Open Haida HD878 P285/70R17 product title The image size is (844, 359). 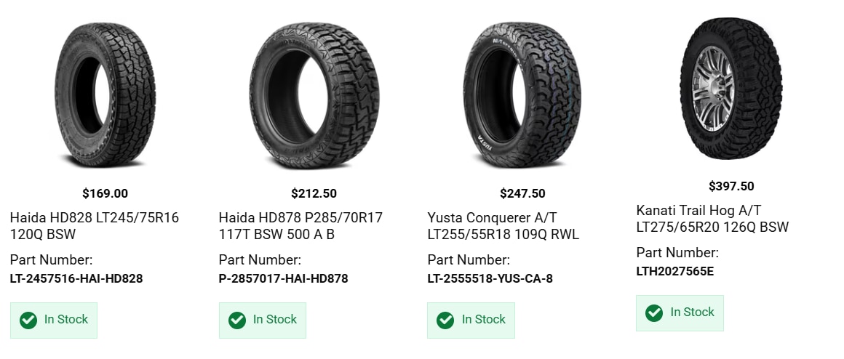[x=301, y=226]
